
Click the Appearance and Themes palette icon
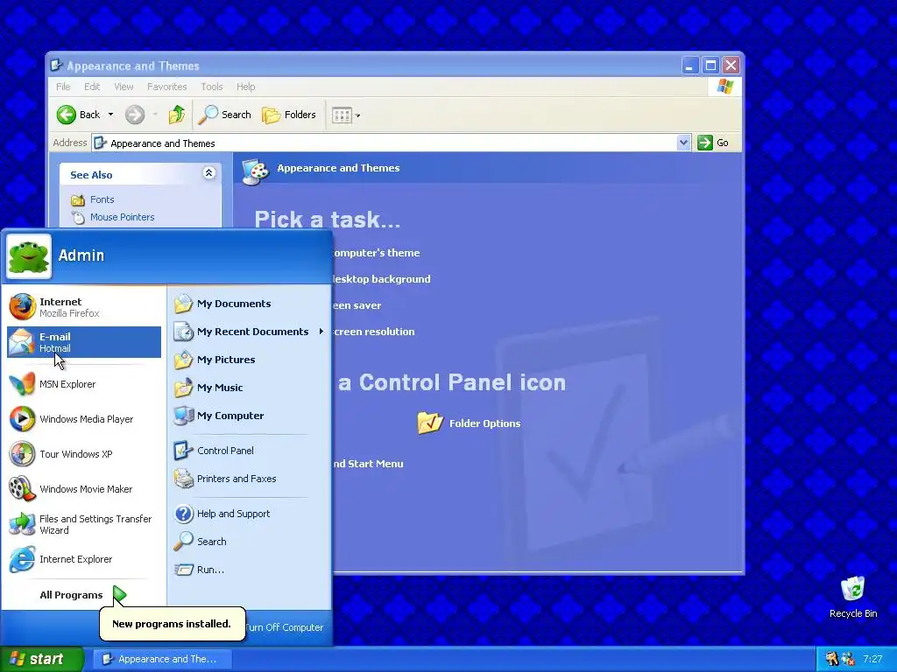255,171
